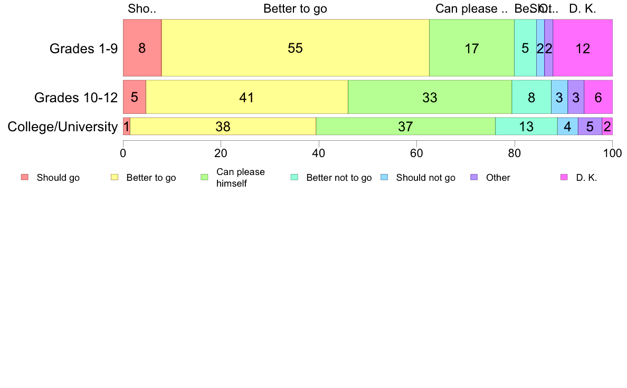
Task: Click the 60 tick on the x-axis
Action: pos(416,153)
